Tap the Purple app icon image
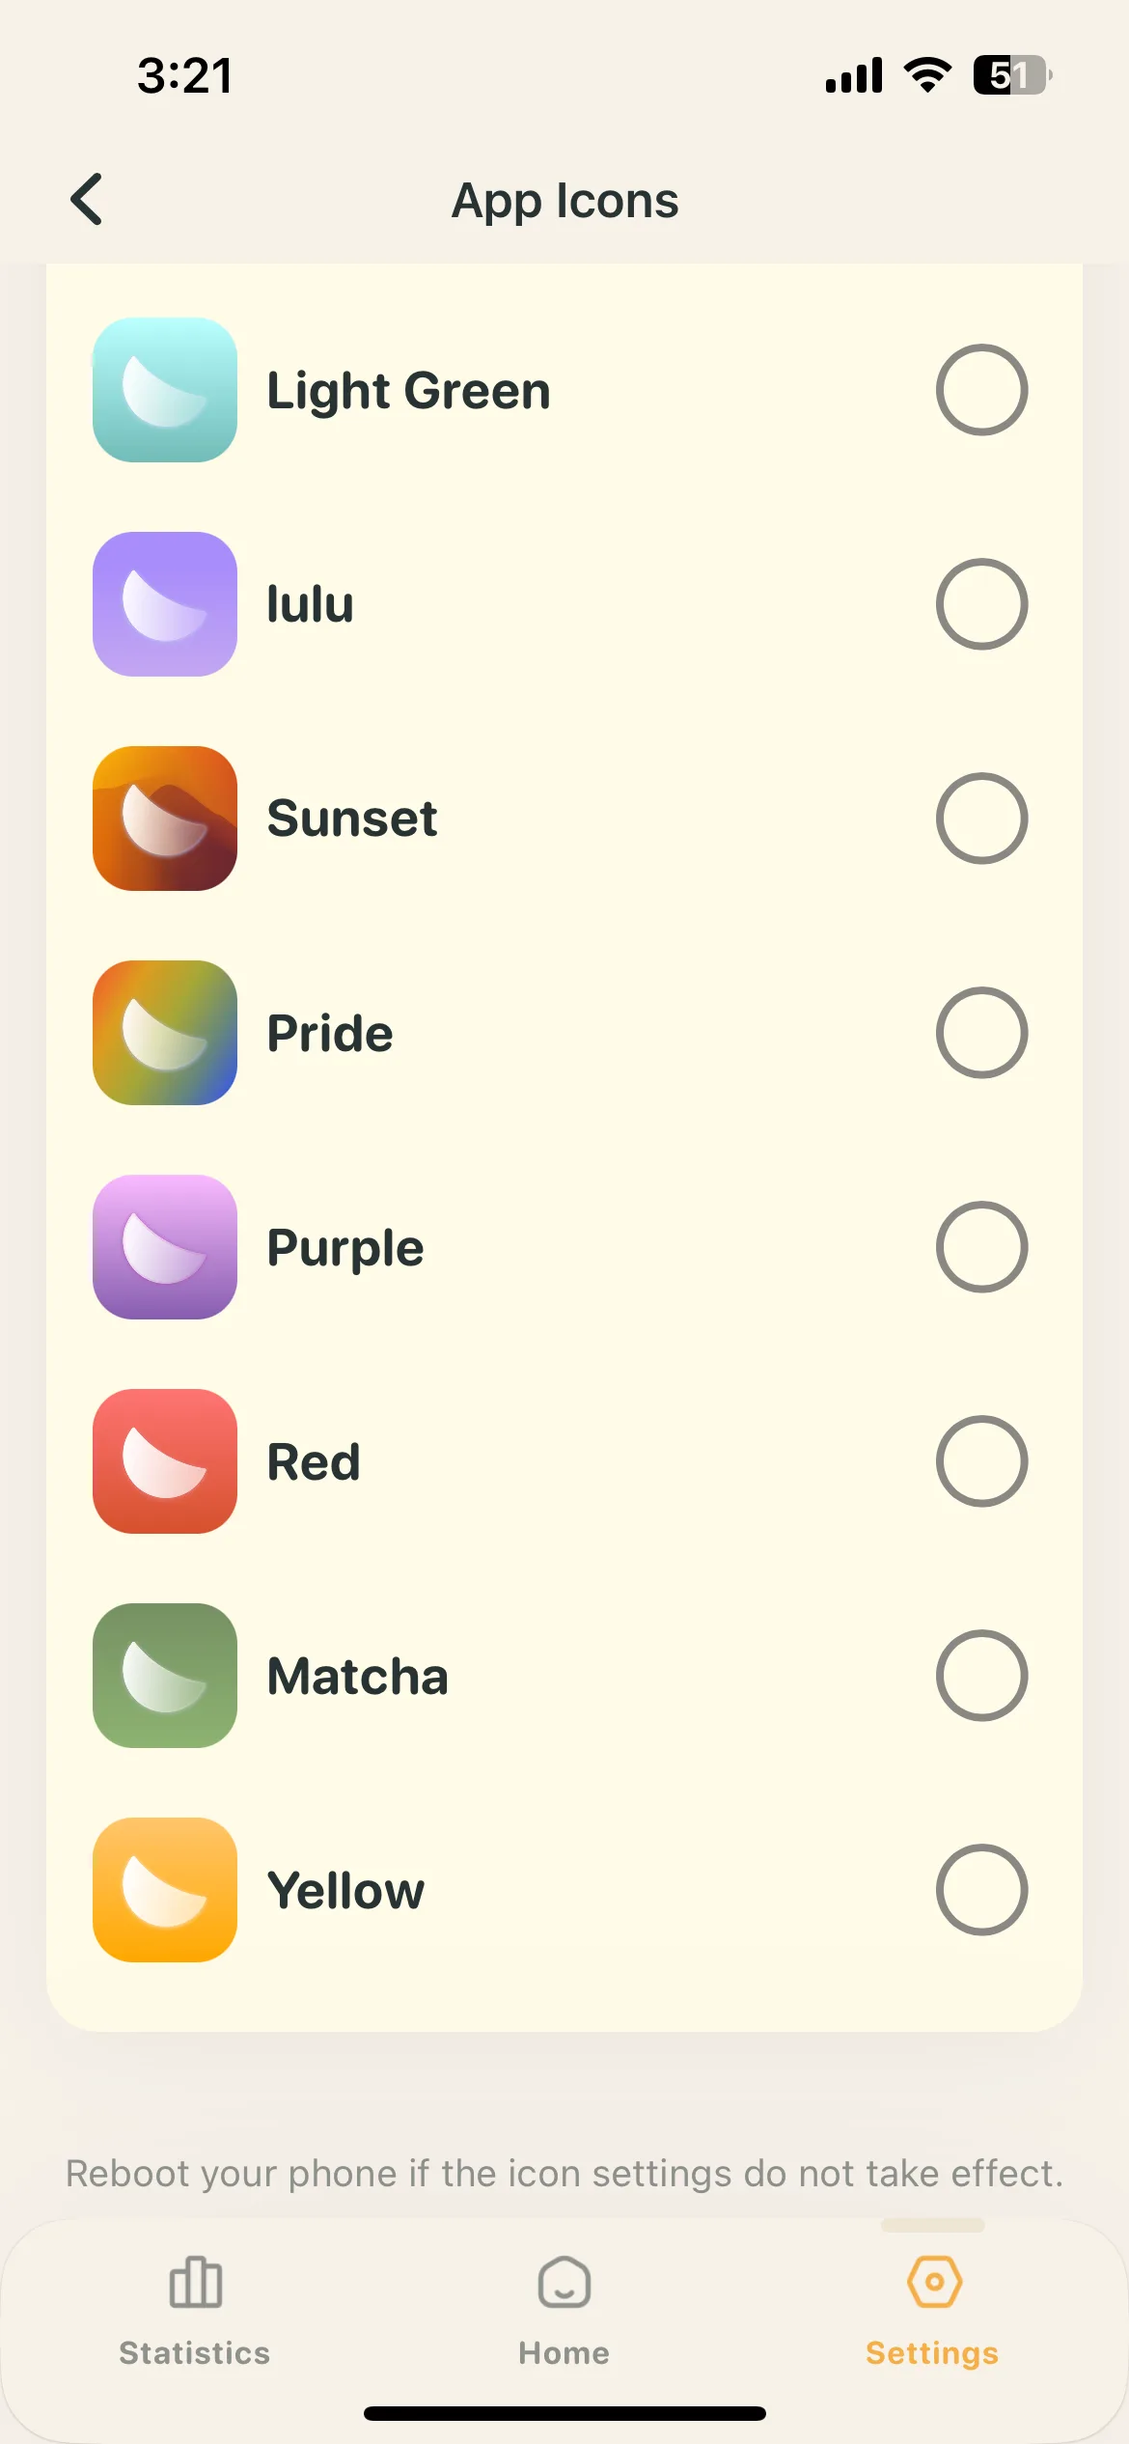Image resolution: width=1129 pixels, height=2444 pixels. click(x=165, y=1247)
